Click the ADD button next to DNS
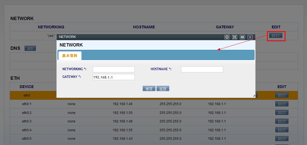The width and height of the screenshot is (307, 145). [x=30, y=48]
